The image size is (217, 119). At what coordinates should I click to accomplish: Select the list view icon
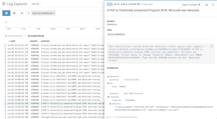click(x=6, y=13)
